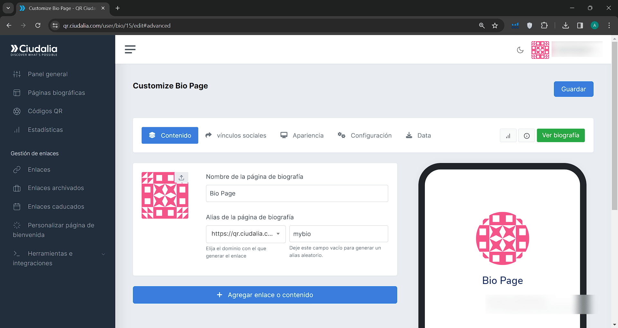Image resolution: width=618 pixels, height=328 pixels.
Task: Open Enlaces archivados in sidebar
Action: [x=56, y=188]
